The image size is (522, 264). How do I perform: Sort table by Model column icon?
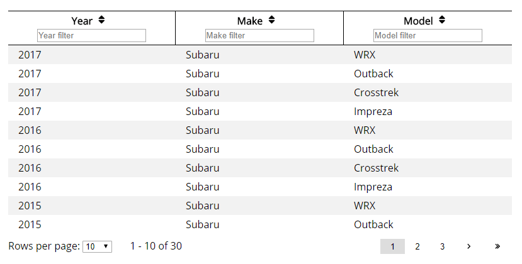tap(442, 20)
